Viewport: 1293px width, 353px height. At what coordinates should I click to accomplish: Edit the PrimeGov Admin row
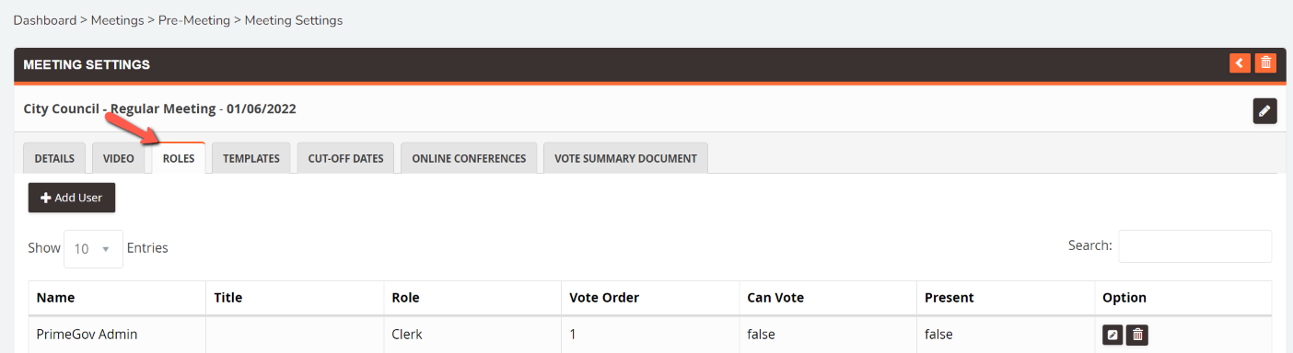coord(1112,335)
